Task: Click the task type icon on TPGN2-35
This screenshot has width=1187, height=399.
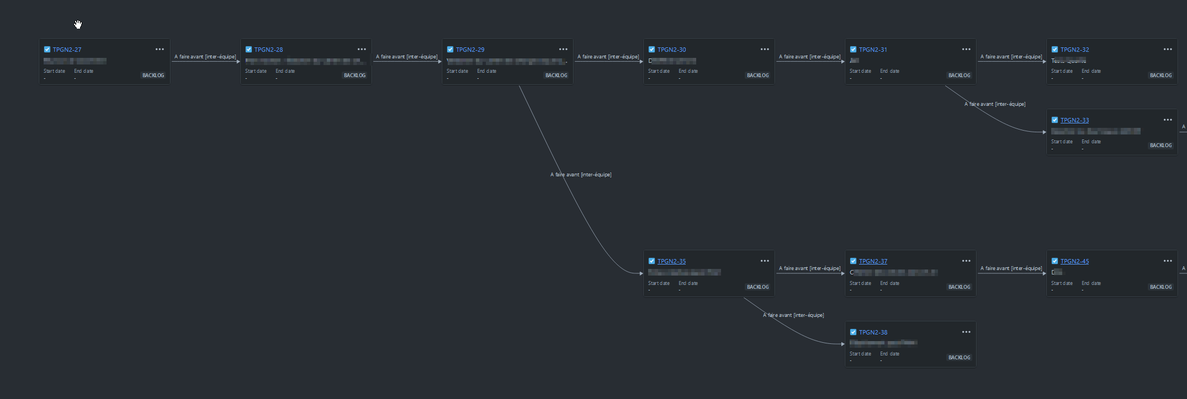Action: (x=651, y=261)
